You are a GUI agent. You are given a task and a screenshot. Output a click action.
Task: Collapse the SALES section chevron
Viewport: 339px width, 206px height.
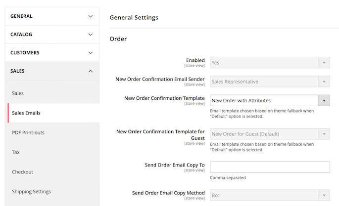click(90, 71)
